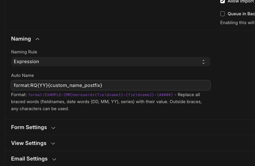
Task: Click the View Settings chevron arrow
Action: tap(53, 143)
